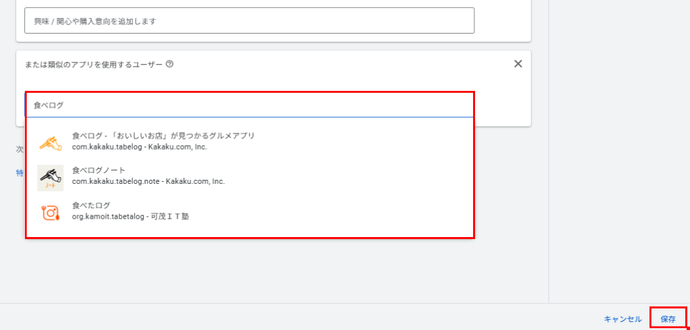Screen dimensions: 690x330
Task: Click the キャンセル button
Action: coord(623,319)
